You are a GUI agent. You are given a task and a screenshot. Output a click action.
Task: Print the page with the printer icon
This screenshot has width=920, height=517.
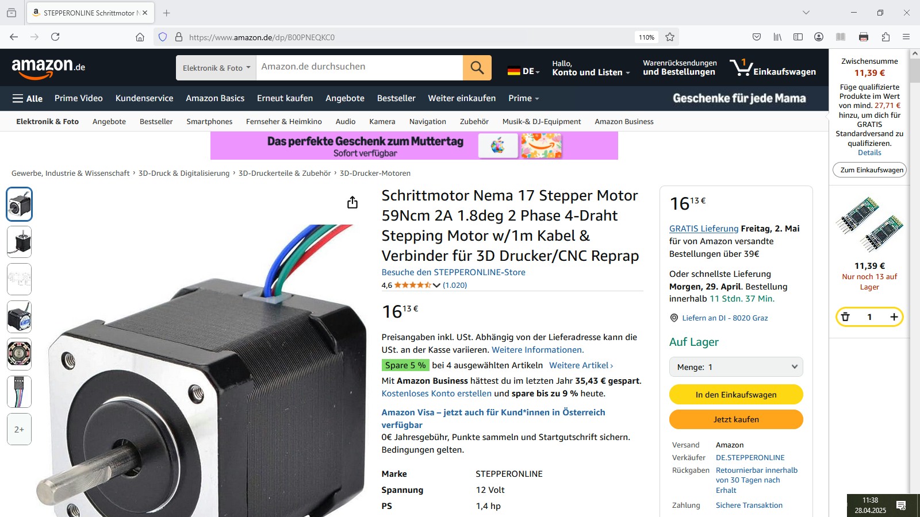[864, 37]
